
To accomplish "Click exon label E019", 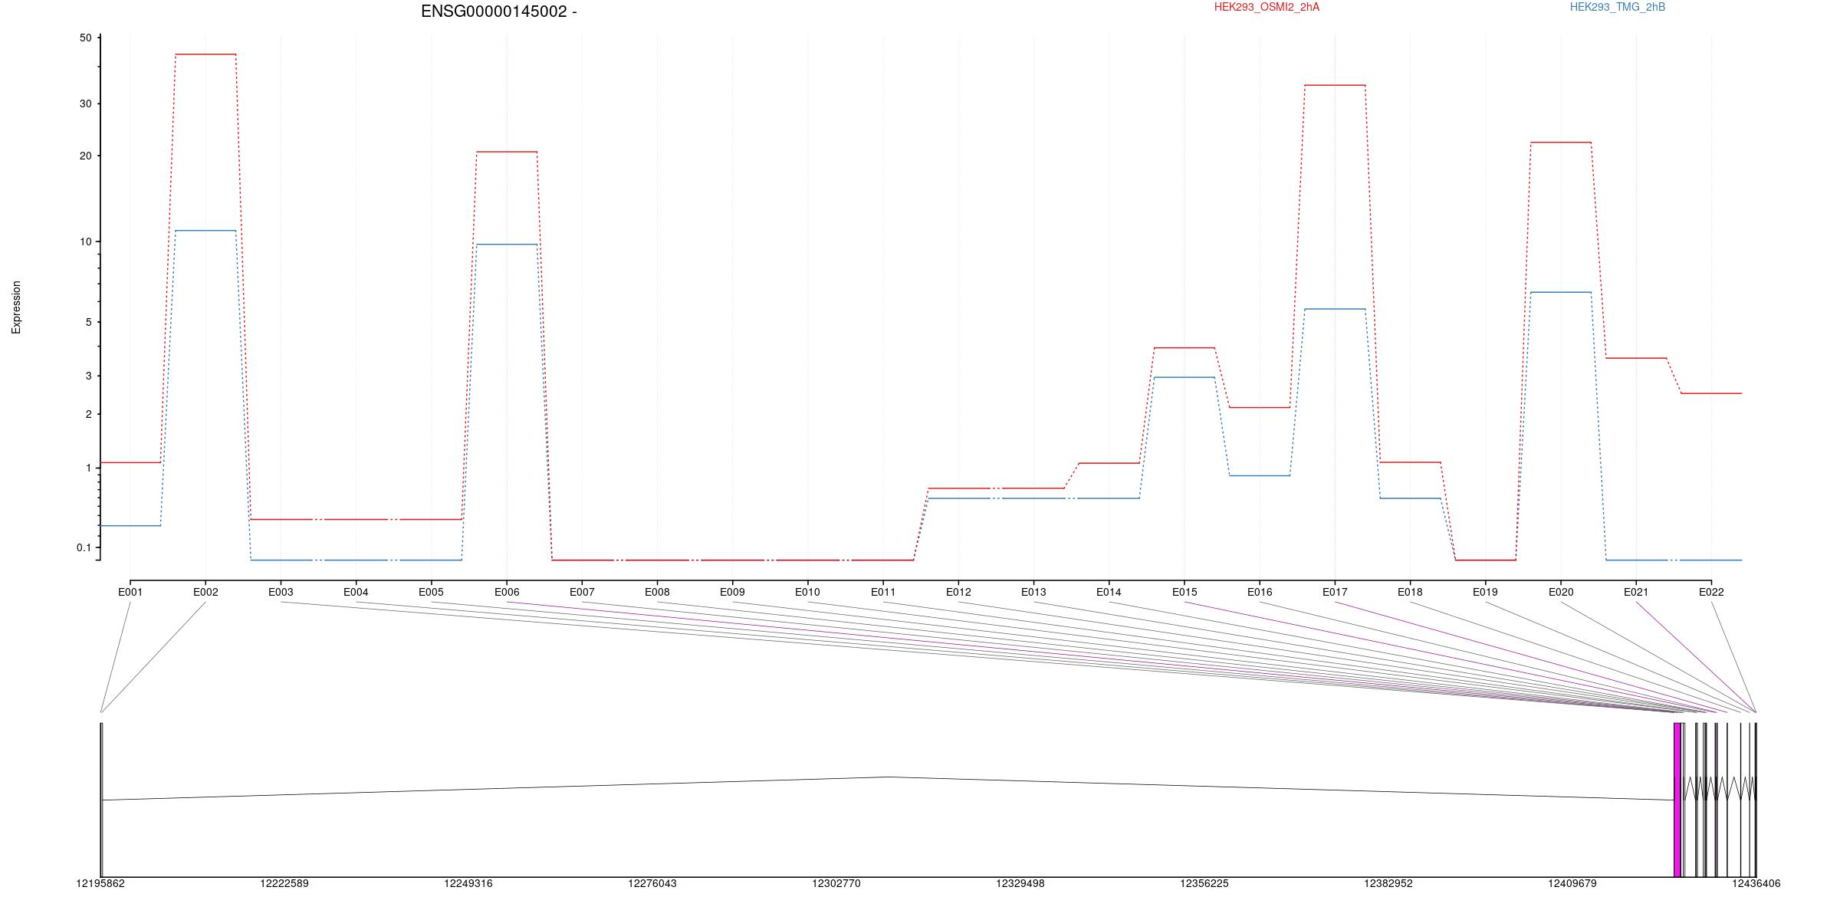I will coord(1485,592).
